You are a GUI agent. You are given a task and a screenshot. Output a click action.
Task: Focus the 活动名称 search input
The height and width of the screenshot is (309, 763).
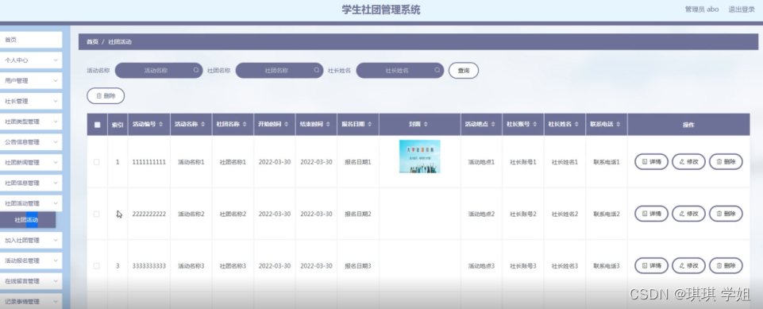pyautogui.click(x=159, y=71)
